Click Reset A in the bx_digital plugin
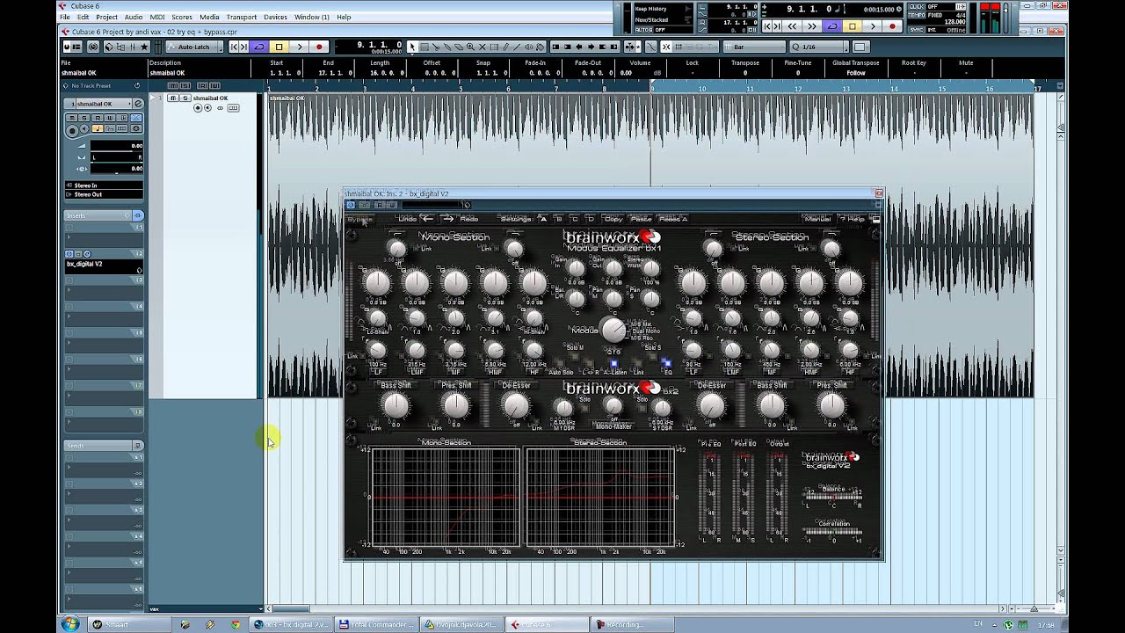The width and height of the screenshot is (1125, 633). [x=673, y=219]
